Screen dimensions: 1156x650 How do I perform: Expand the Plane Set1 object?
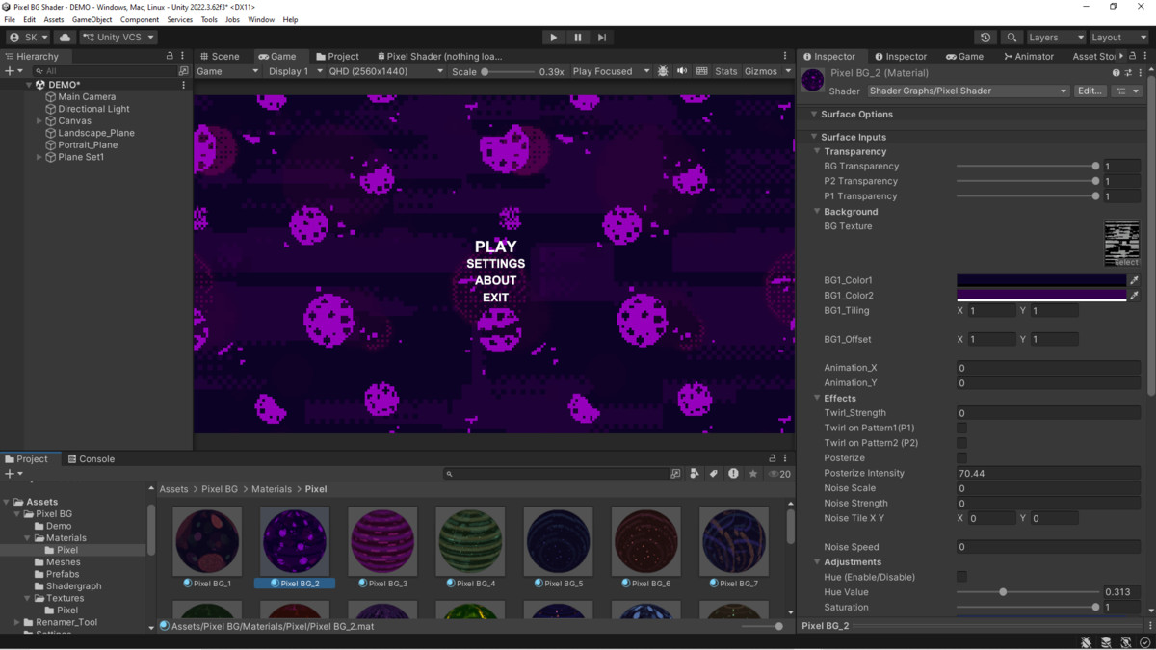coord(39,157)
